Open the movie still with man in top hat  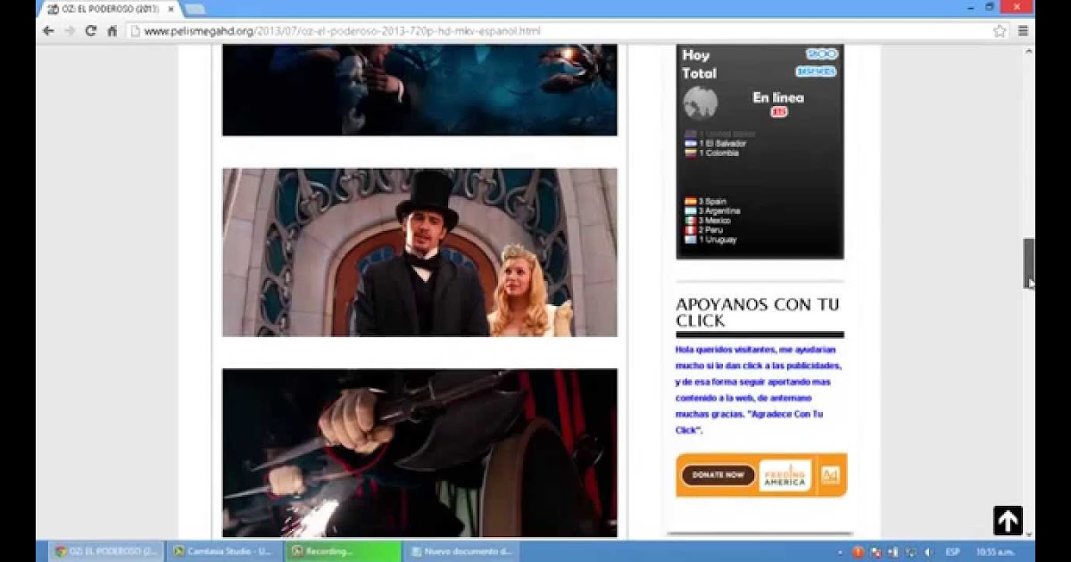coord(419,252)
